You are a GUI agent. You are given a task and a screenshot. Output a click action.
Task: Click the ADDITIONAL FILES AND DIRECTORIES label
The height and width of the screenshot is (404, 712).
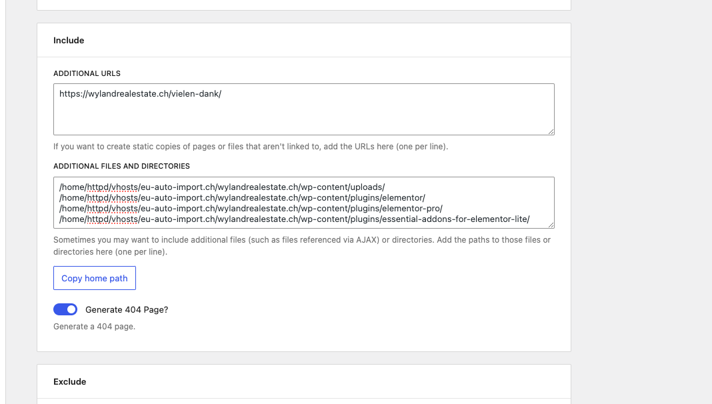pos(121,166)
